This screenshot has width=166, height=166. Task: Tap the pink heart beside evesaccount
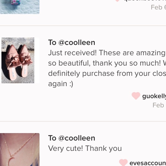click(123, 163)
